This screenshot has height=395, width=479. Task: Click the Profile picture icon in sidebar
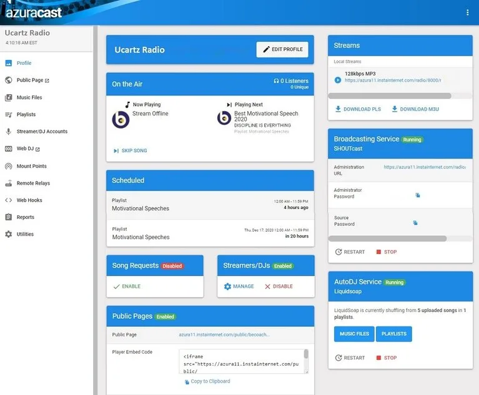pyautogui.click(x=9, y=63)
